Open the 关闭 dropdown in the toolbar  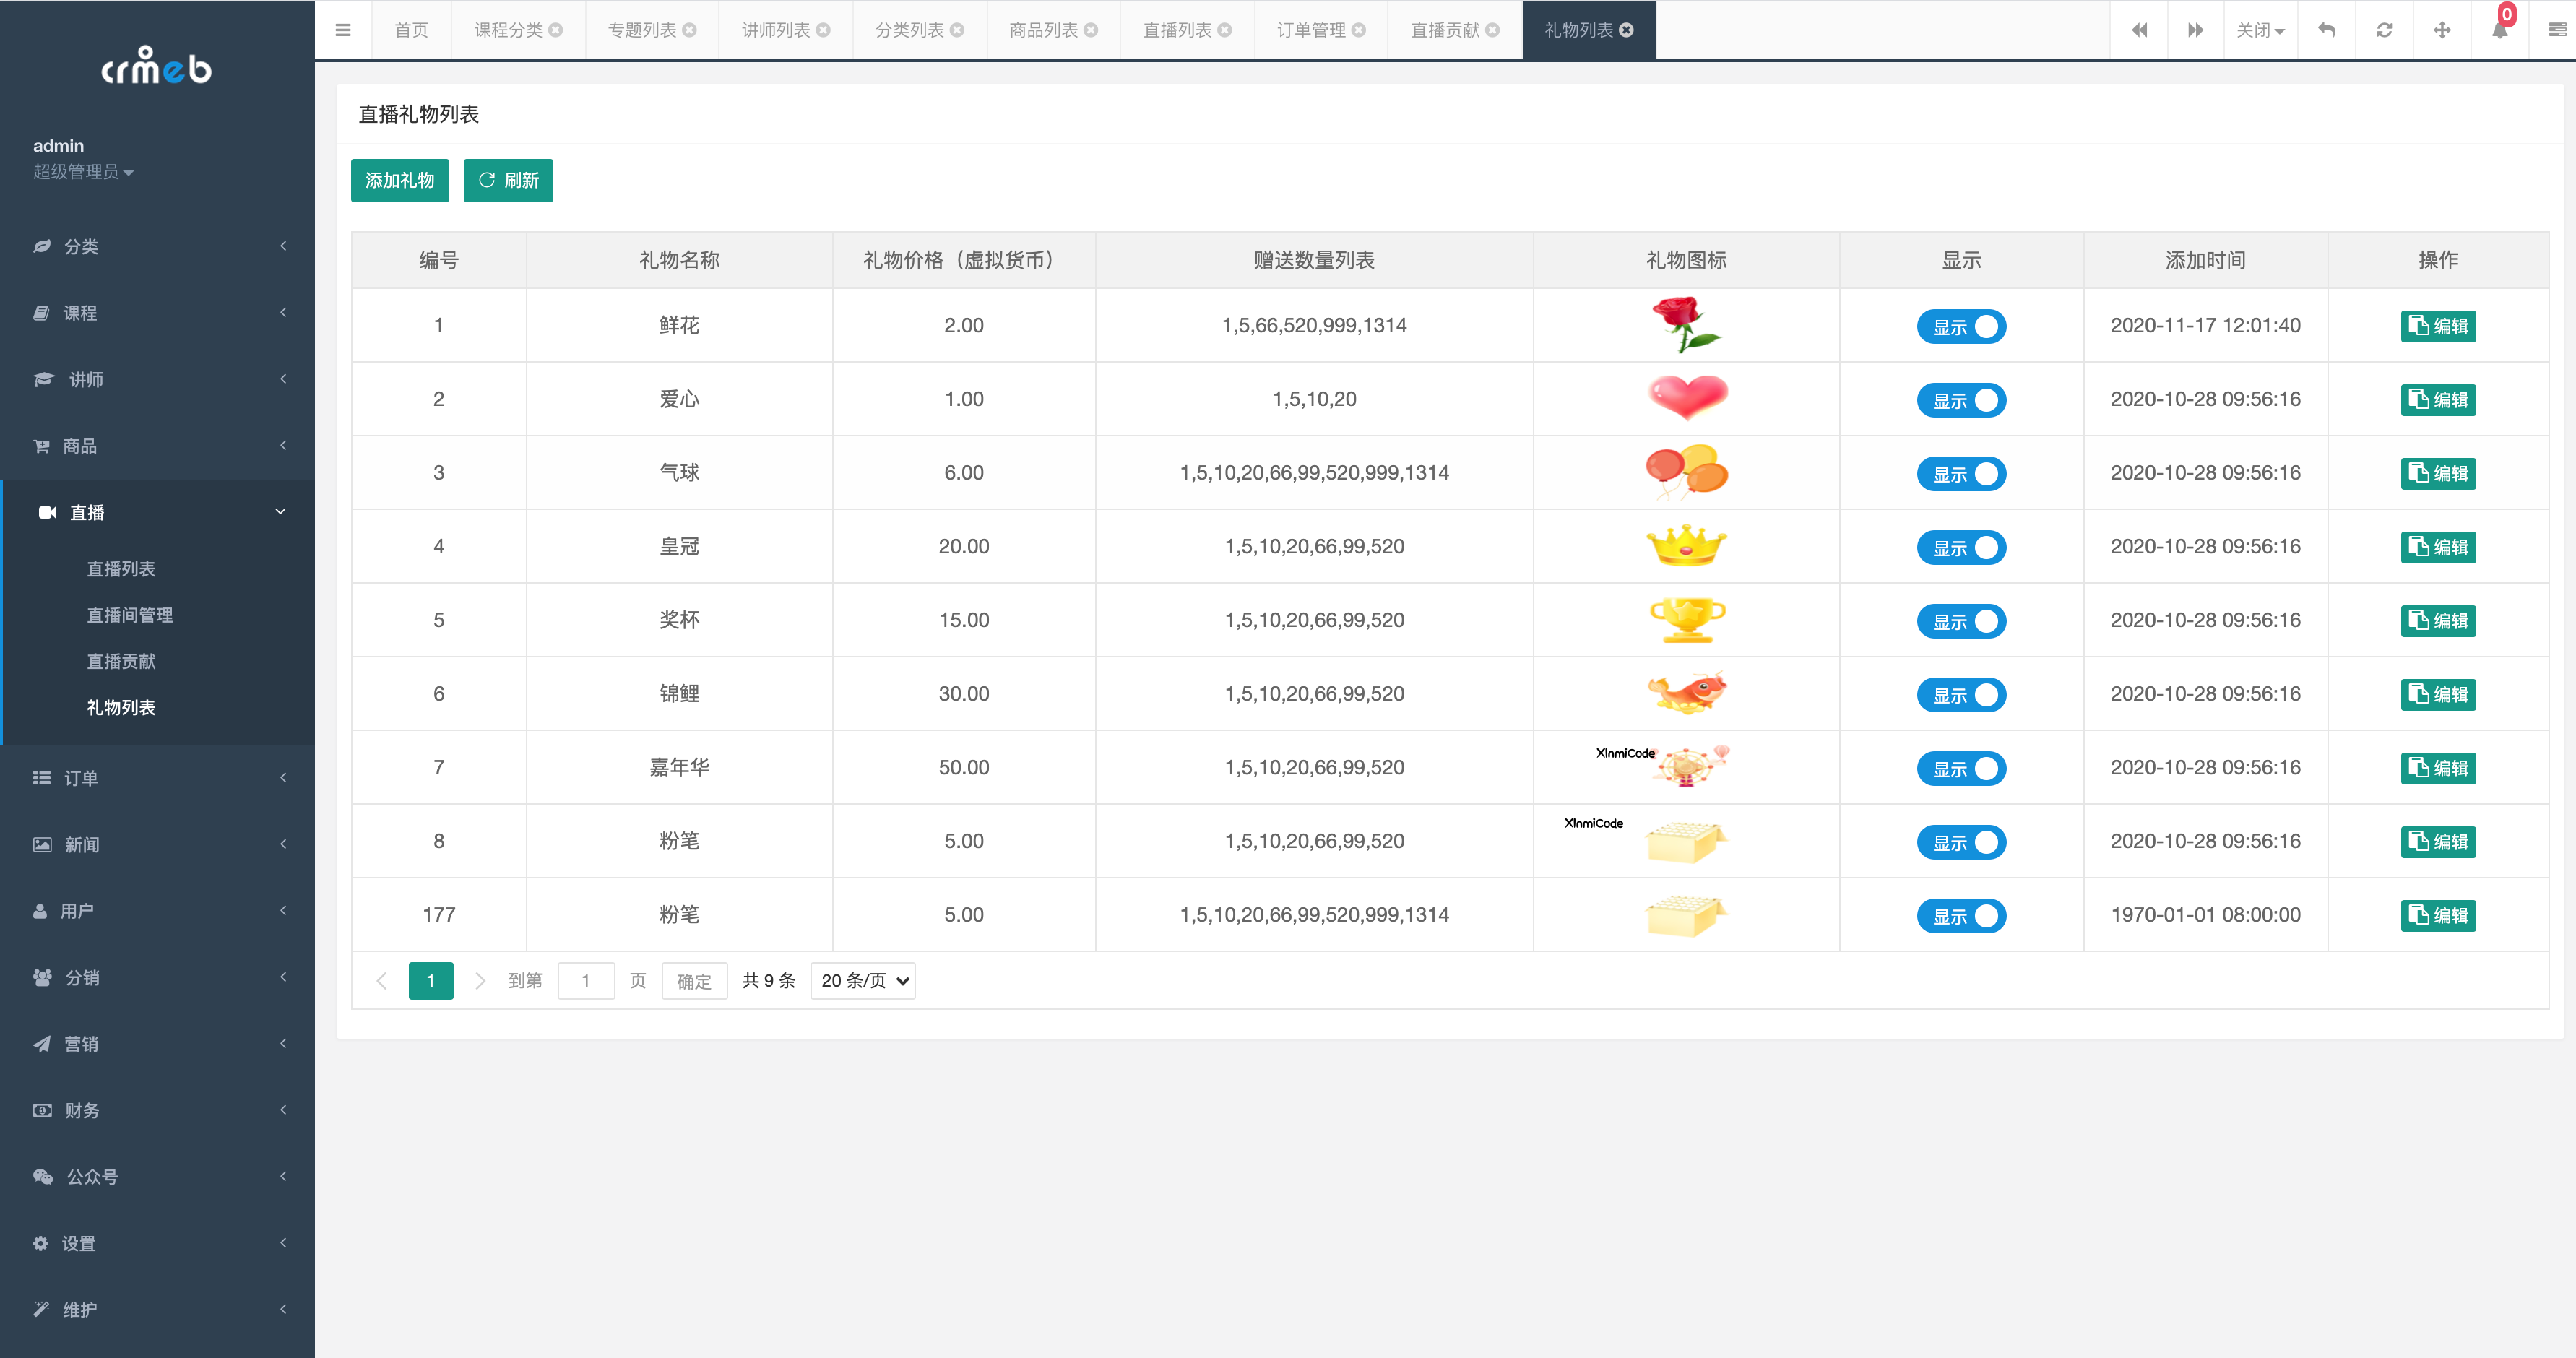[x=2260, y=30]
